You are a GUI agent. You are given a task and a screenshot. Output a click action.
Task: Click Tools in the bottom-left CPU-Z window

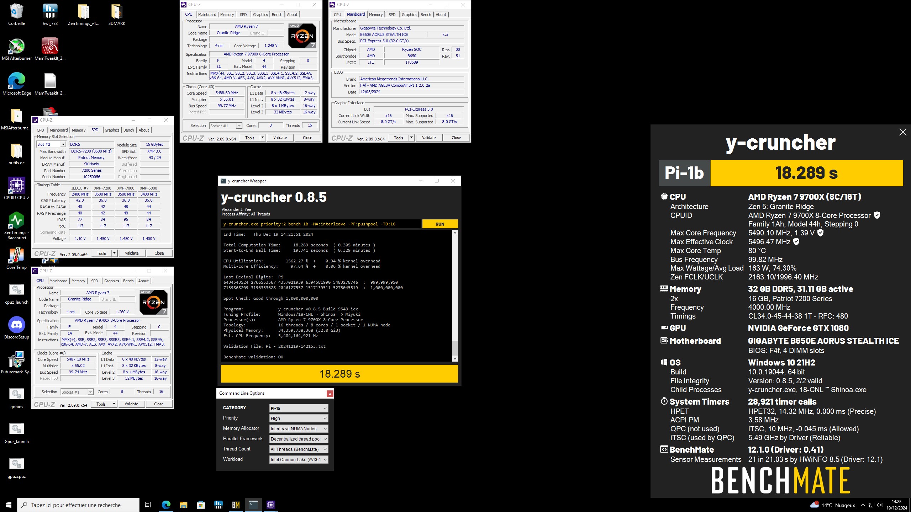click(101, 404)
